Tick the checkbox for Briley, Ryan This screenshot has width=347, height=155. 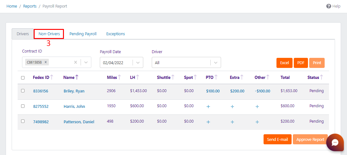coord(23,91)
